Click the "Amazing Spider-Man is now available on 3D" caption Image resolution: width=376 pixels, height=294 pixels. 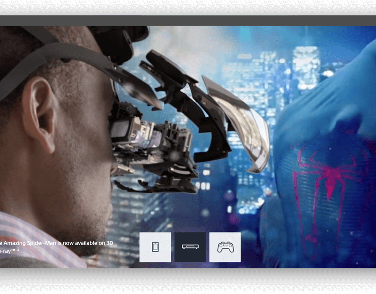click(58, 243)
